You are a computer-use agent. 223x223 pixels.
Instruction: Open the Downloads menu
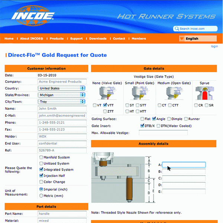click(98, 39)
